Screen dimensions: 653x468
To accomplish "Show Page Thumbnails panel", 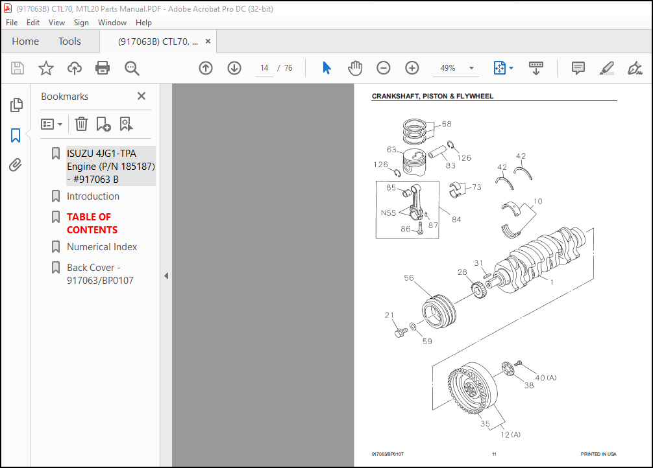I will (16, 105).
